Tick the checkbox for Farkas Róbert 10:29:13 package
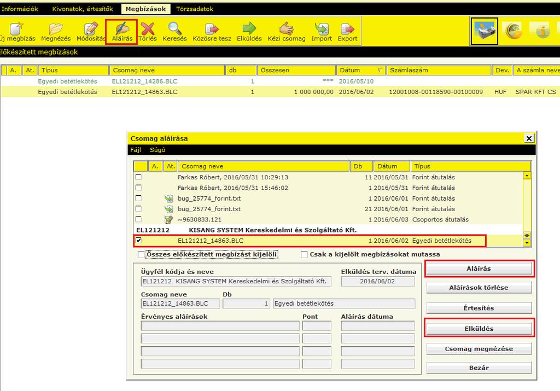560x391 pixels. coord(138,177)
